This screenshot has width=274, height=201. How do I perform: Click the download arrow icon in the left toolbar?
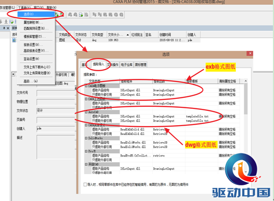6,21
